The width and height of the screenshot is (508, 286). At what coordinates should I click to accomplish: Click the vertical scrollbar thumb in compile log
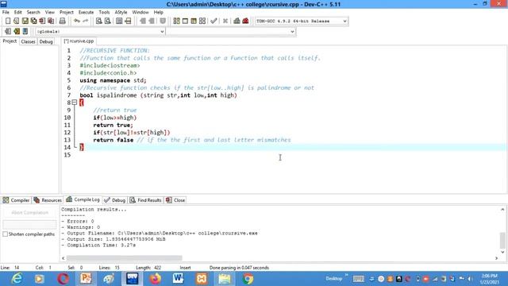pyautogui.click(x=502, y=240)
